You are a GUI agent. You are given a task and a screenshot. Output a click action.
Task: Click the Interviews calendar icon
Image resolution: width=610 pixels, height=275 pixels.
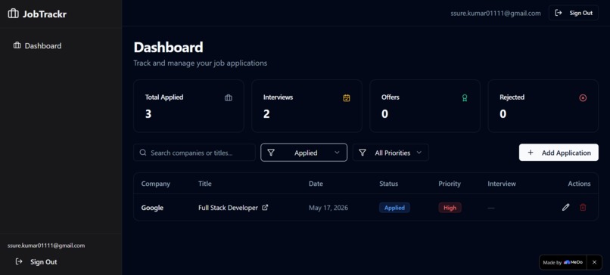click(x=347, y=98)
